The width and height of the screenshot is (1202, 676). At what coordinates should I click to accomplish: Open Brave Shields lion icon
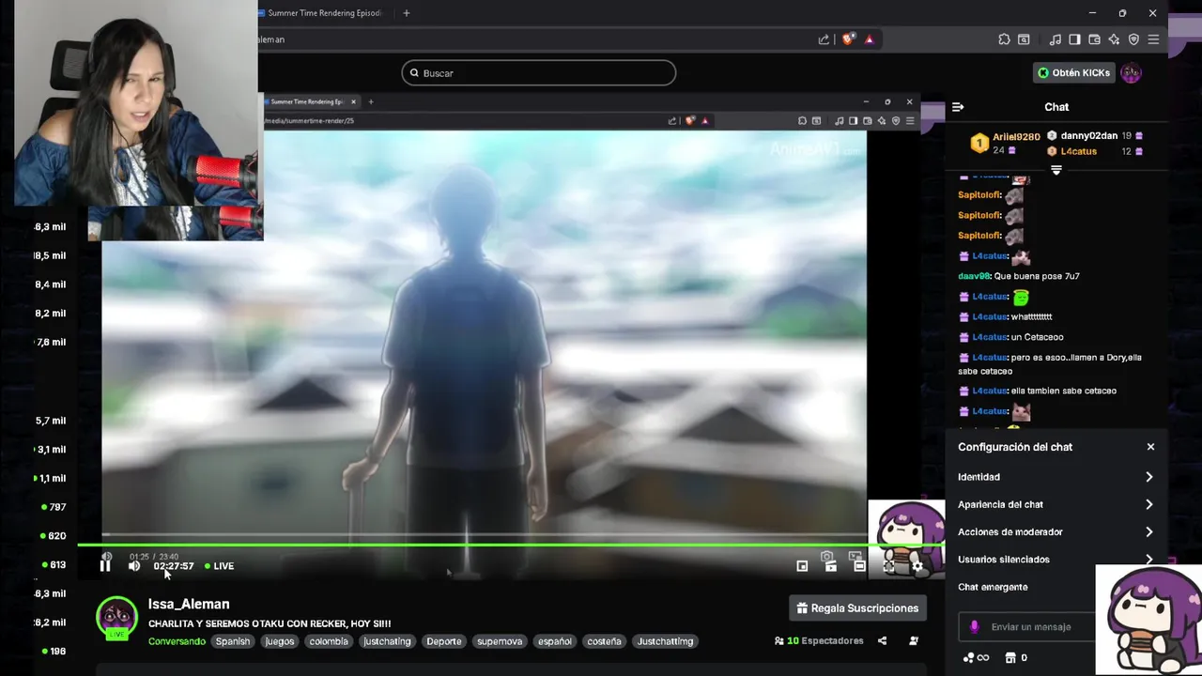[x=848, y=39]
